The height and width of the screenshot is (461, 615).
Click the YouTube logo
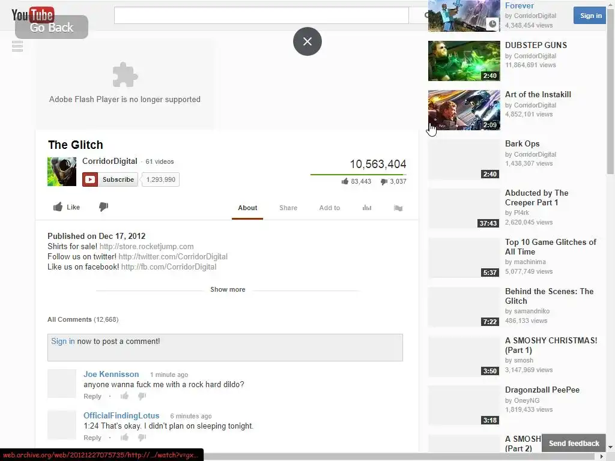click(32, 15)
